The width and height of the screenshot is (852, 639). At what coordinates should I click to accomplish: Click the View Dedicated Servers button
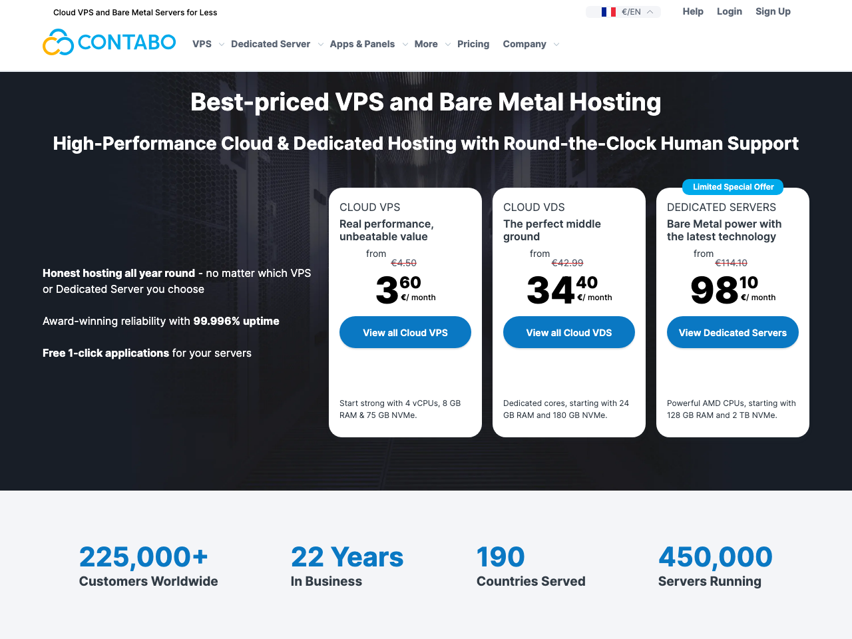pyautogui.click(x=732, y=332)
